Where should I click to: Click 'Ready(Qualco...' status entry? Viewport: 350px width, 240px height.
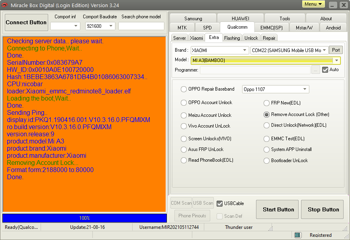(x=21, y=227)
